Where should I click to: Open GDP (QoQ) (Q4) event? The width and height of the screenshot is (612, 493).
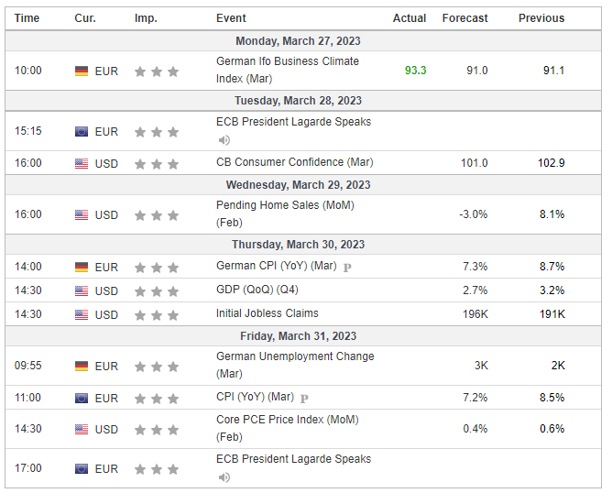click(257, 290)
